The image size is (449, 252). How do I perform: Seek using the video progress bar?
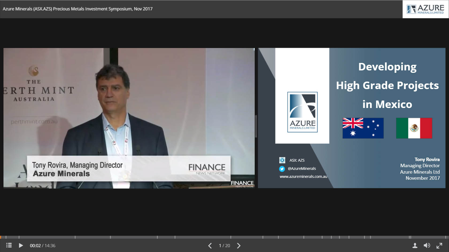click(x=224, y=237)
